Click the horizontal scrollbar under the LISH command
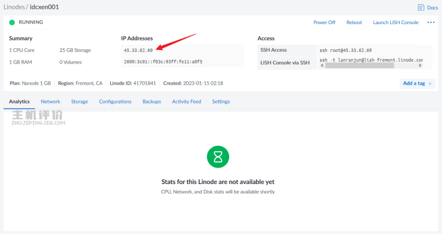 (x=359, y=65)
